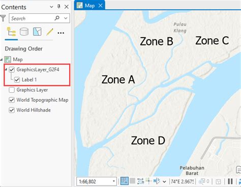Select World Topographic Map layer name
241x187 pixels.
point(42,100)
